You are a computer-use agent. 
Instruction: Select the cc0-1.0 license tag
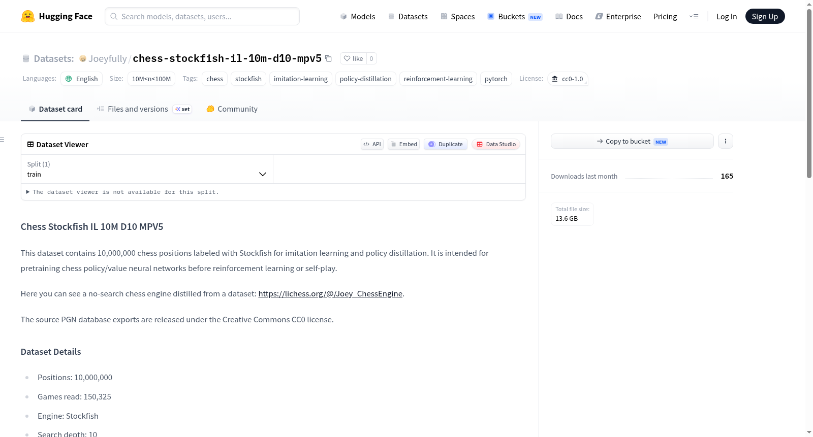568,79
